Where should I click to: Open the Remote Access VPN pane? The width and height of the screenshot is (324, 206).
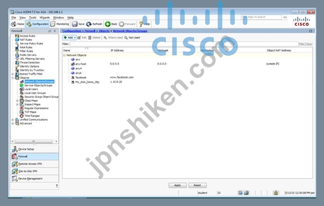35,164
